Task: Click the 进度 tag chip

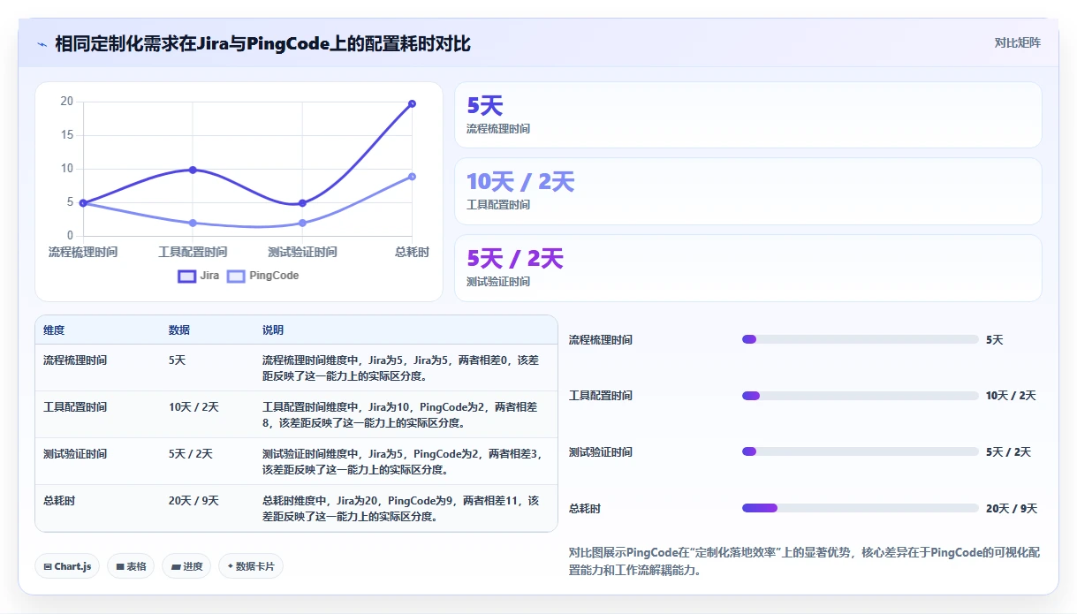Action: click(x=186, y=566)
